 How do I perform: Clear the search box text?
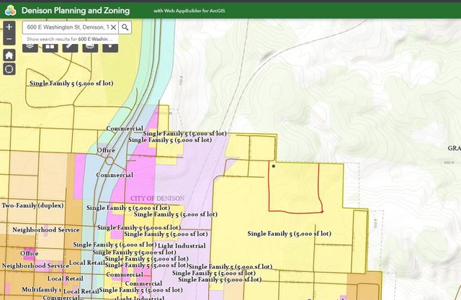pyautogui.click(x=112, y=27)
